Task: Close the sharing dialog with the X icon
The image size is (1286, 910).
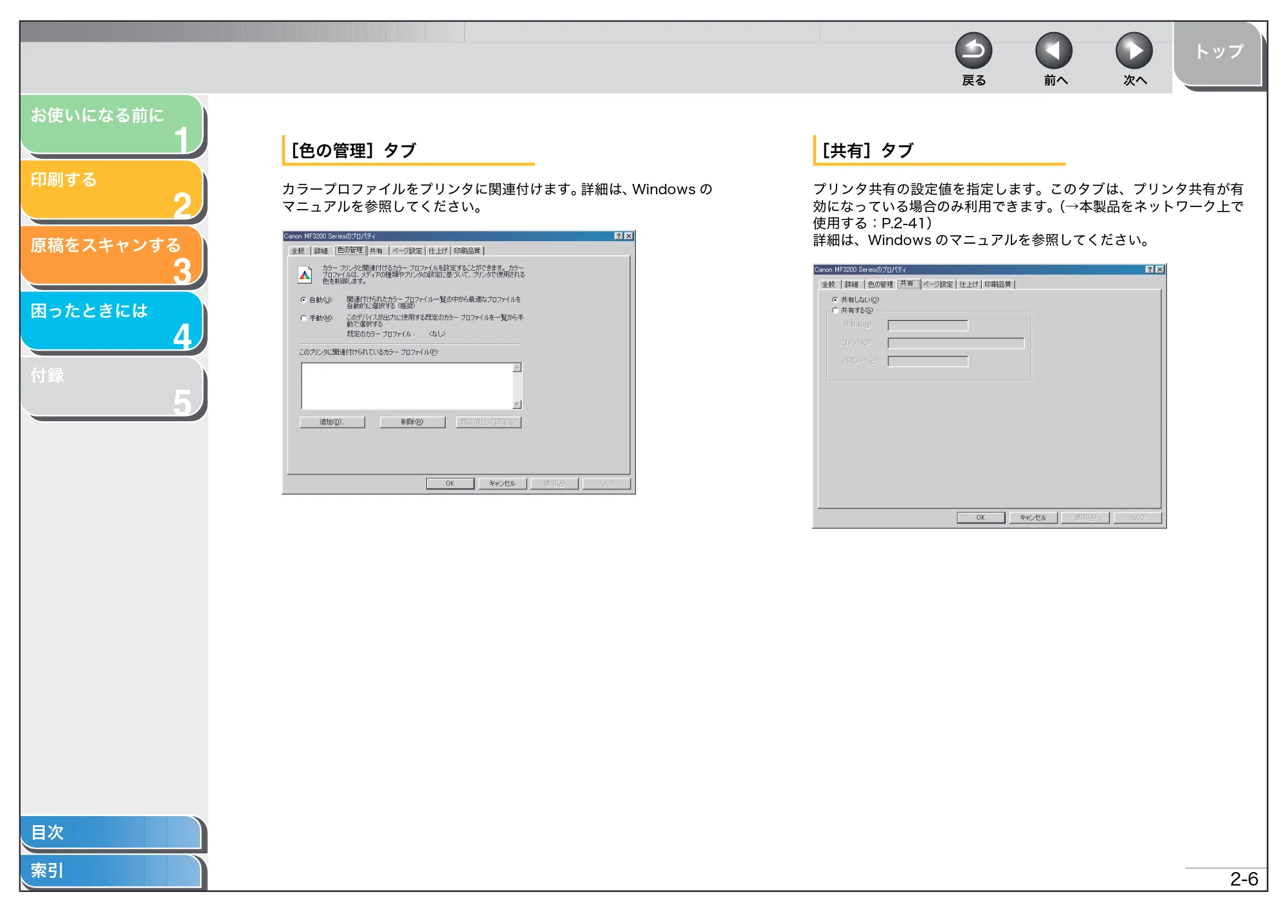Action: (1160, 269)
